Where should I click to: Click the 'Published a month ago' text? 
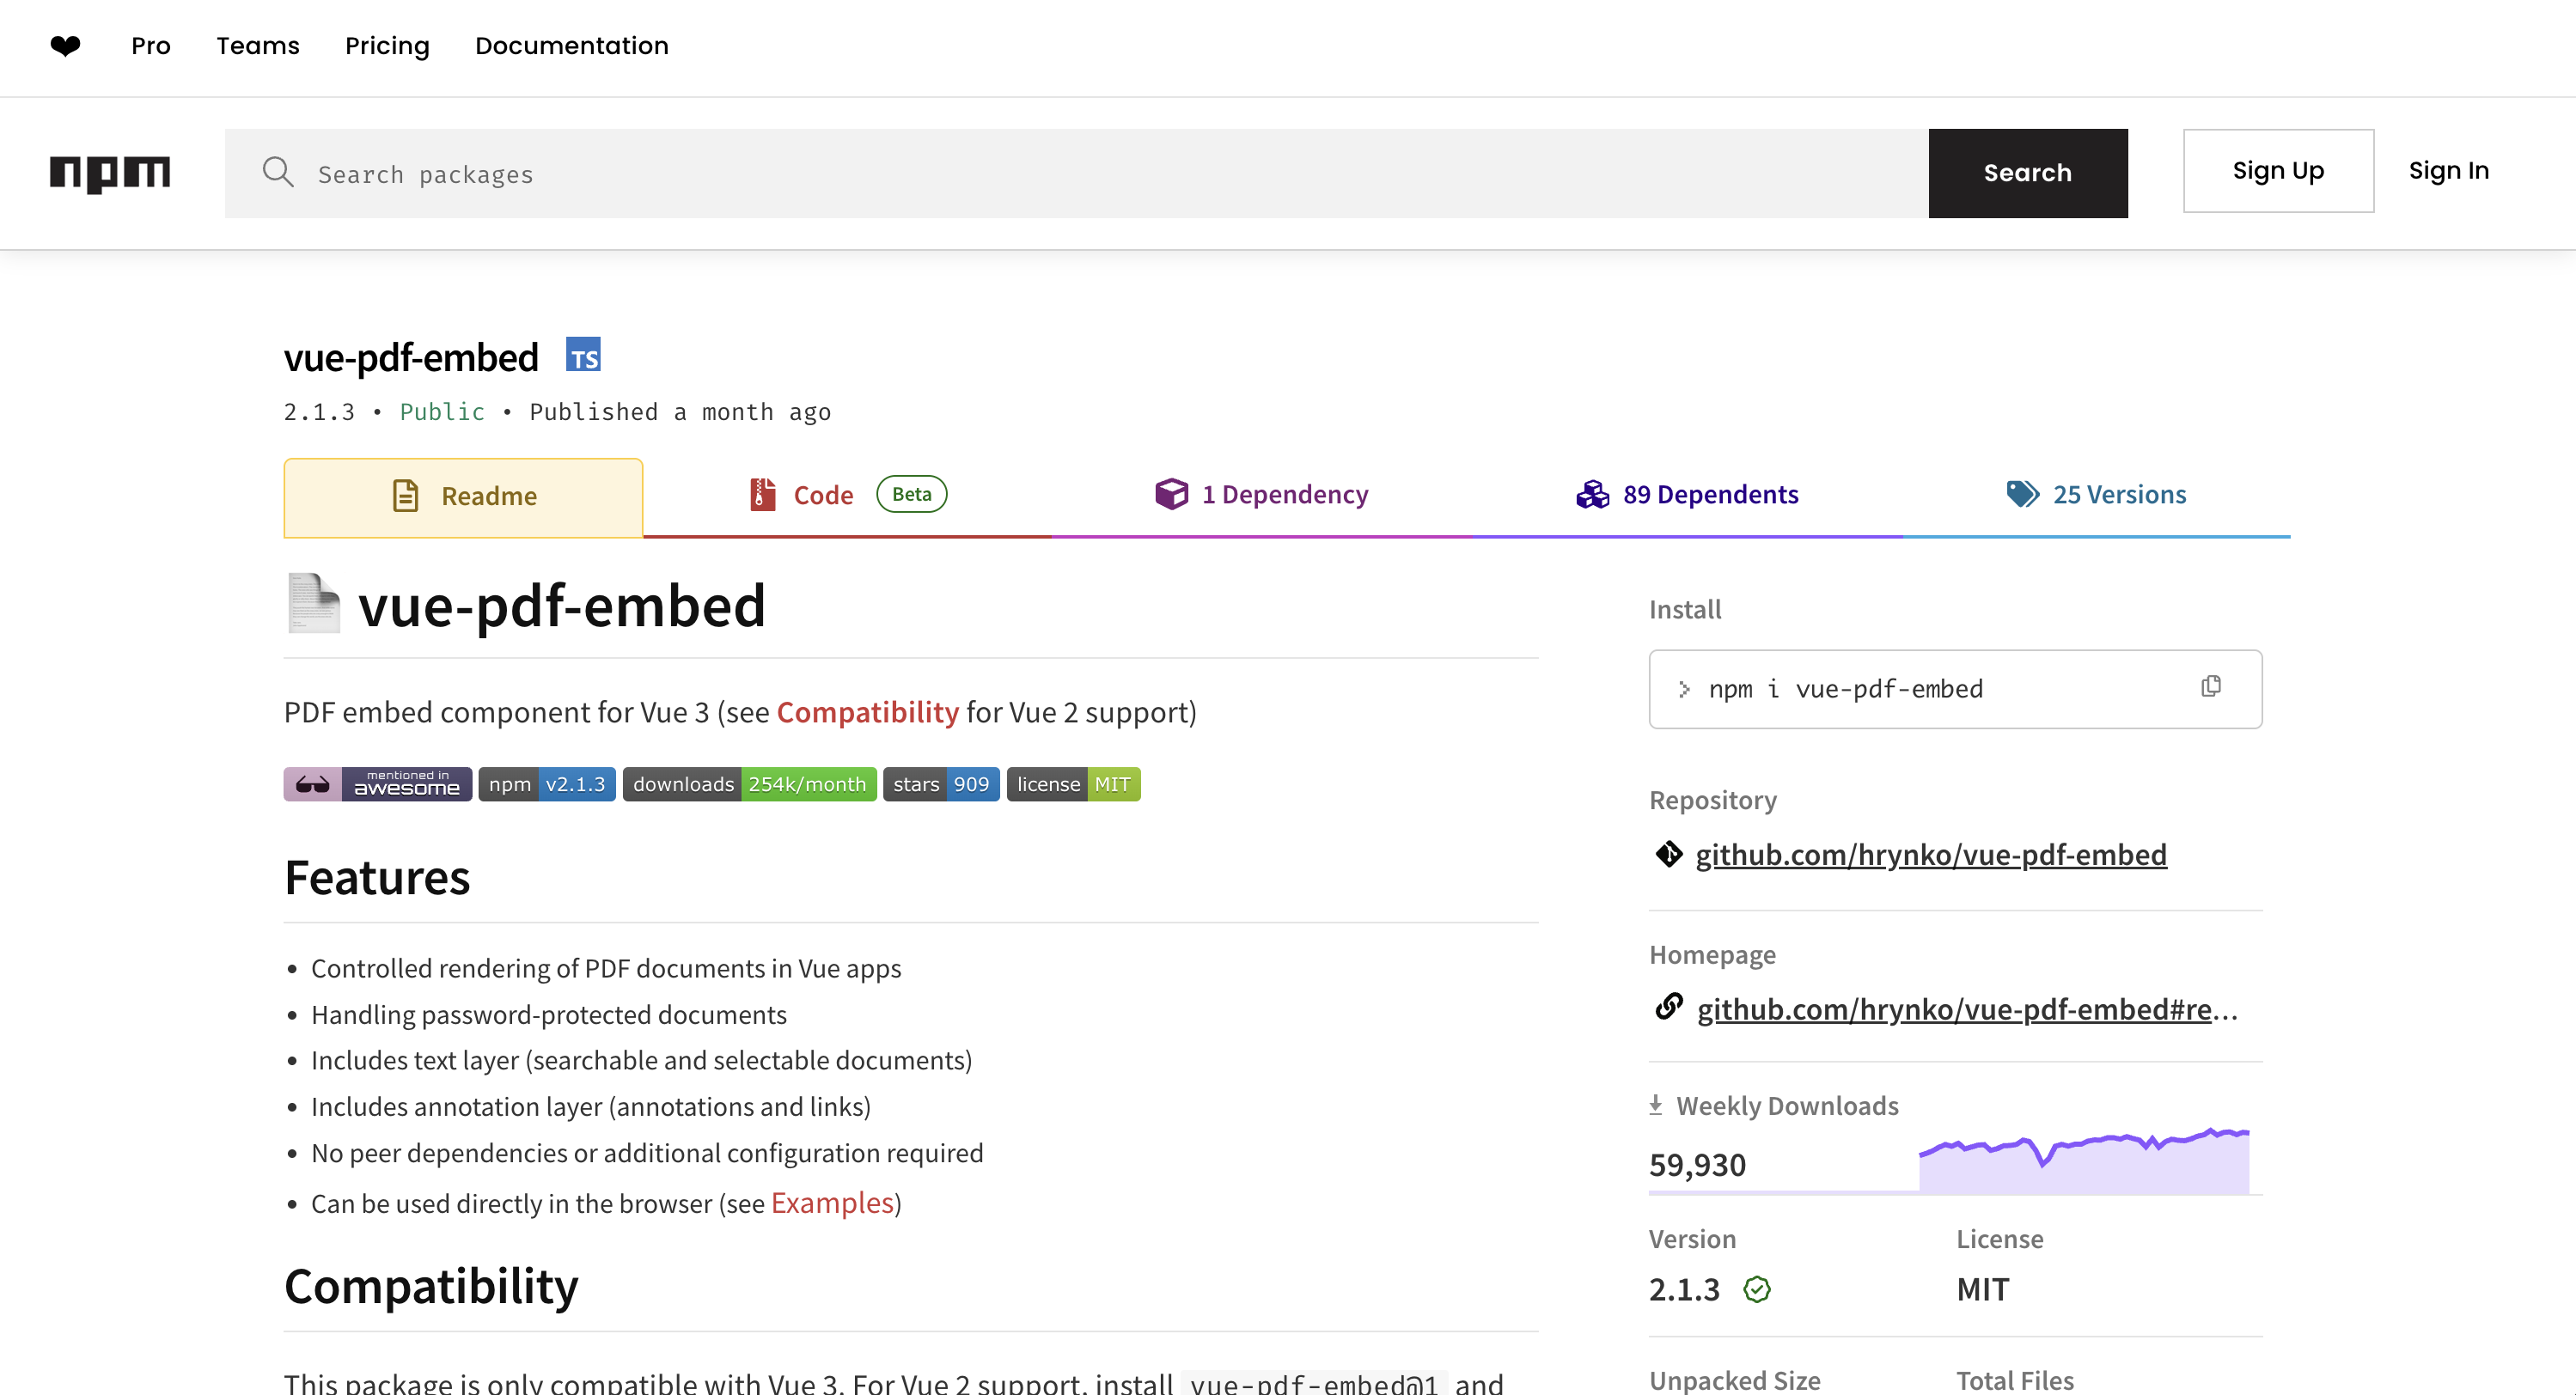(680, 412)
